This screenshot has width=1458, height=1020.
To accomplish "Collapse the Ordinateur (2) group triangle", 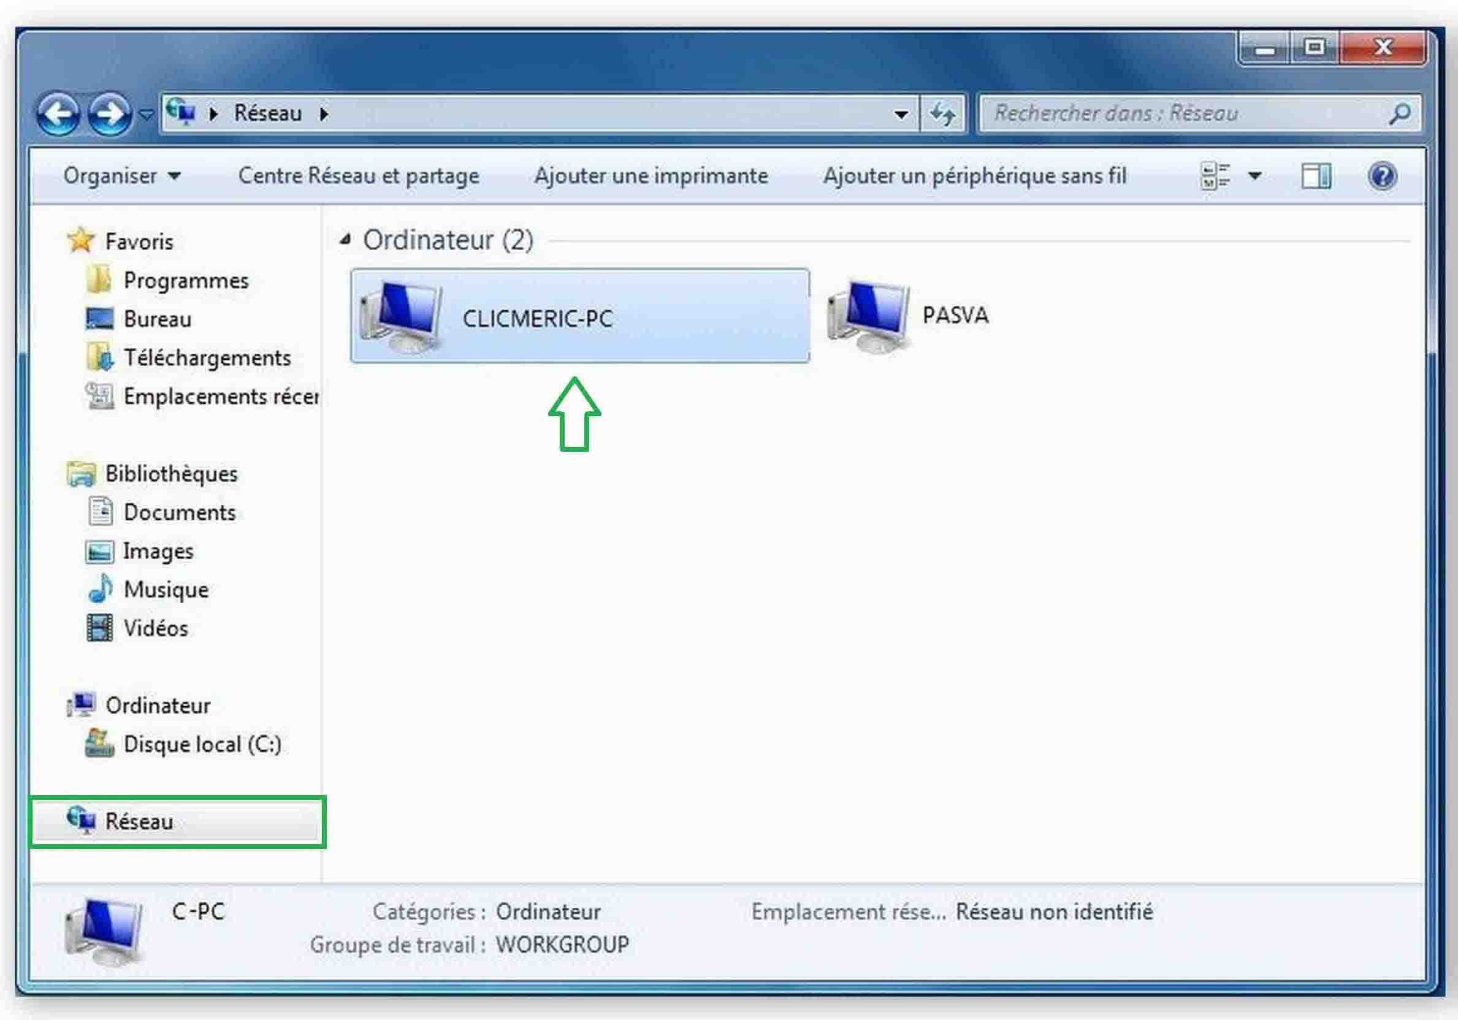I will click(x=346, y=239).
